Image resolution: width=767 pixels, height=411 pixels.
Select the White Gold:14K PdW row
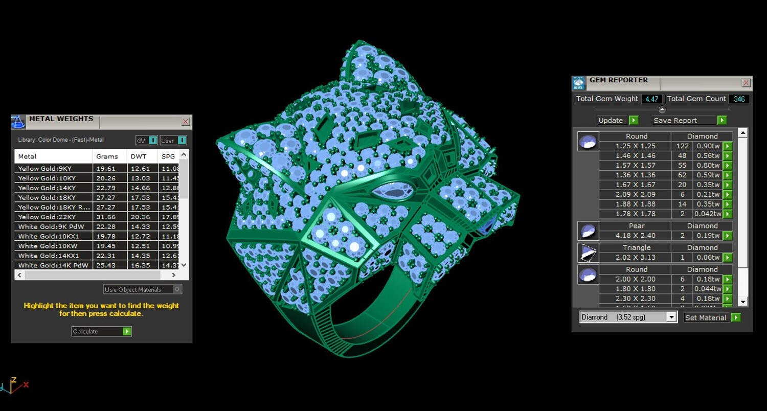pos(97,265)
